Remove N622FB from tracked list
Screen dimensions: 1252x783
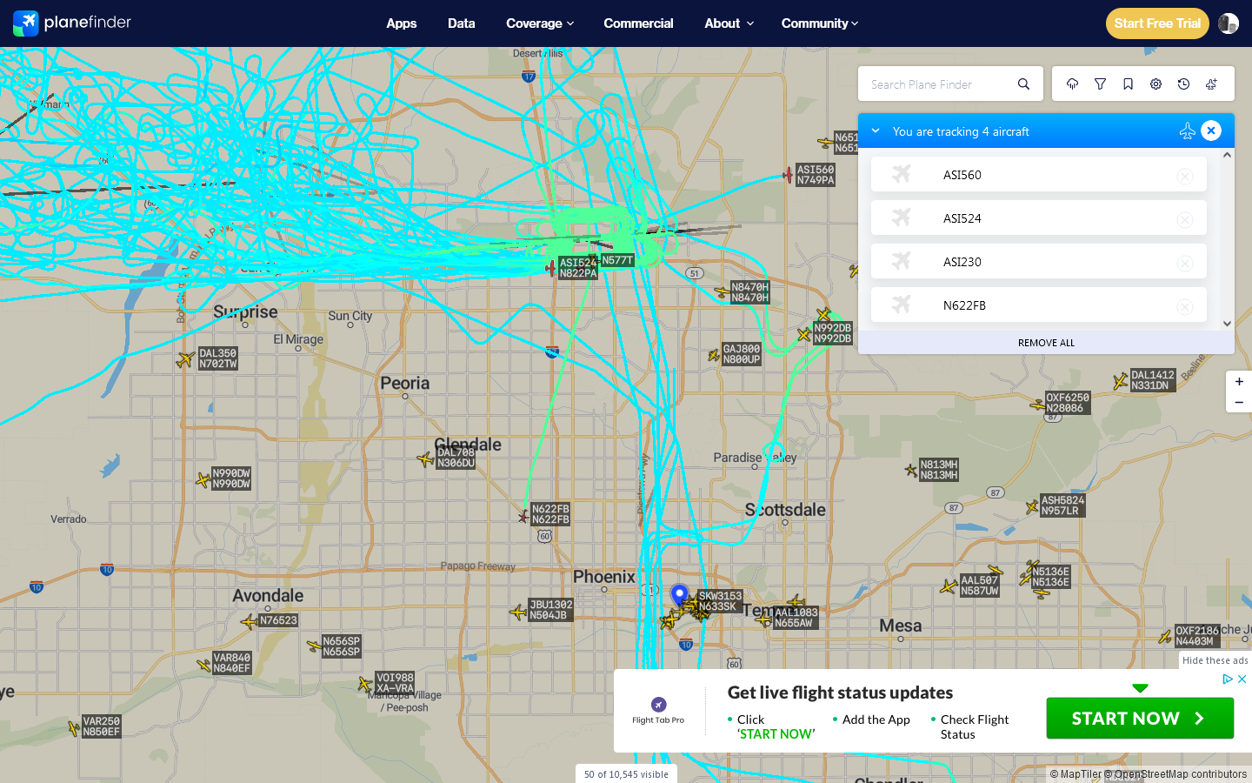pyautogui.click(x=1185, y=307)
